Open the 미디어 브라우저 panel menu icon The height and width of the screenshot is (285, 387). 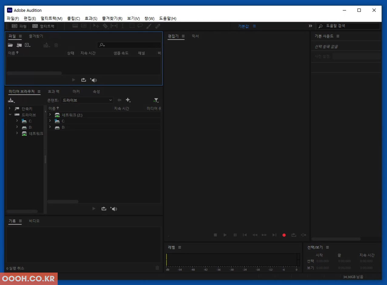coord(39,92)
